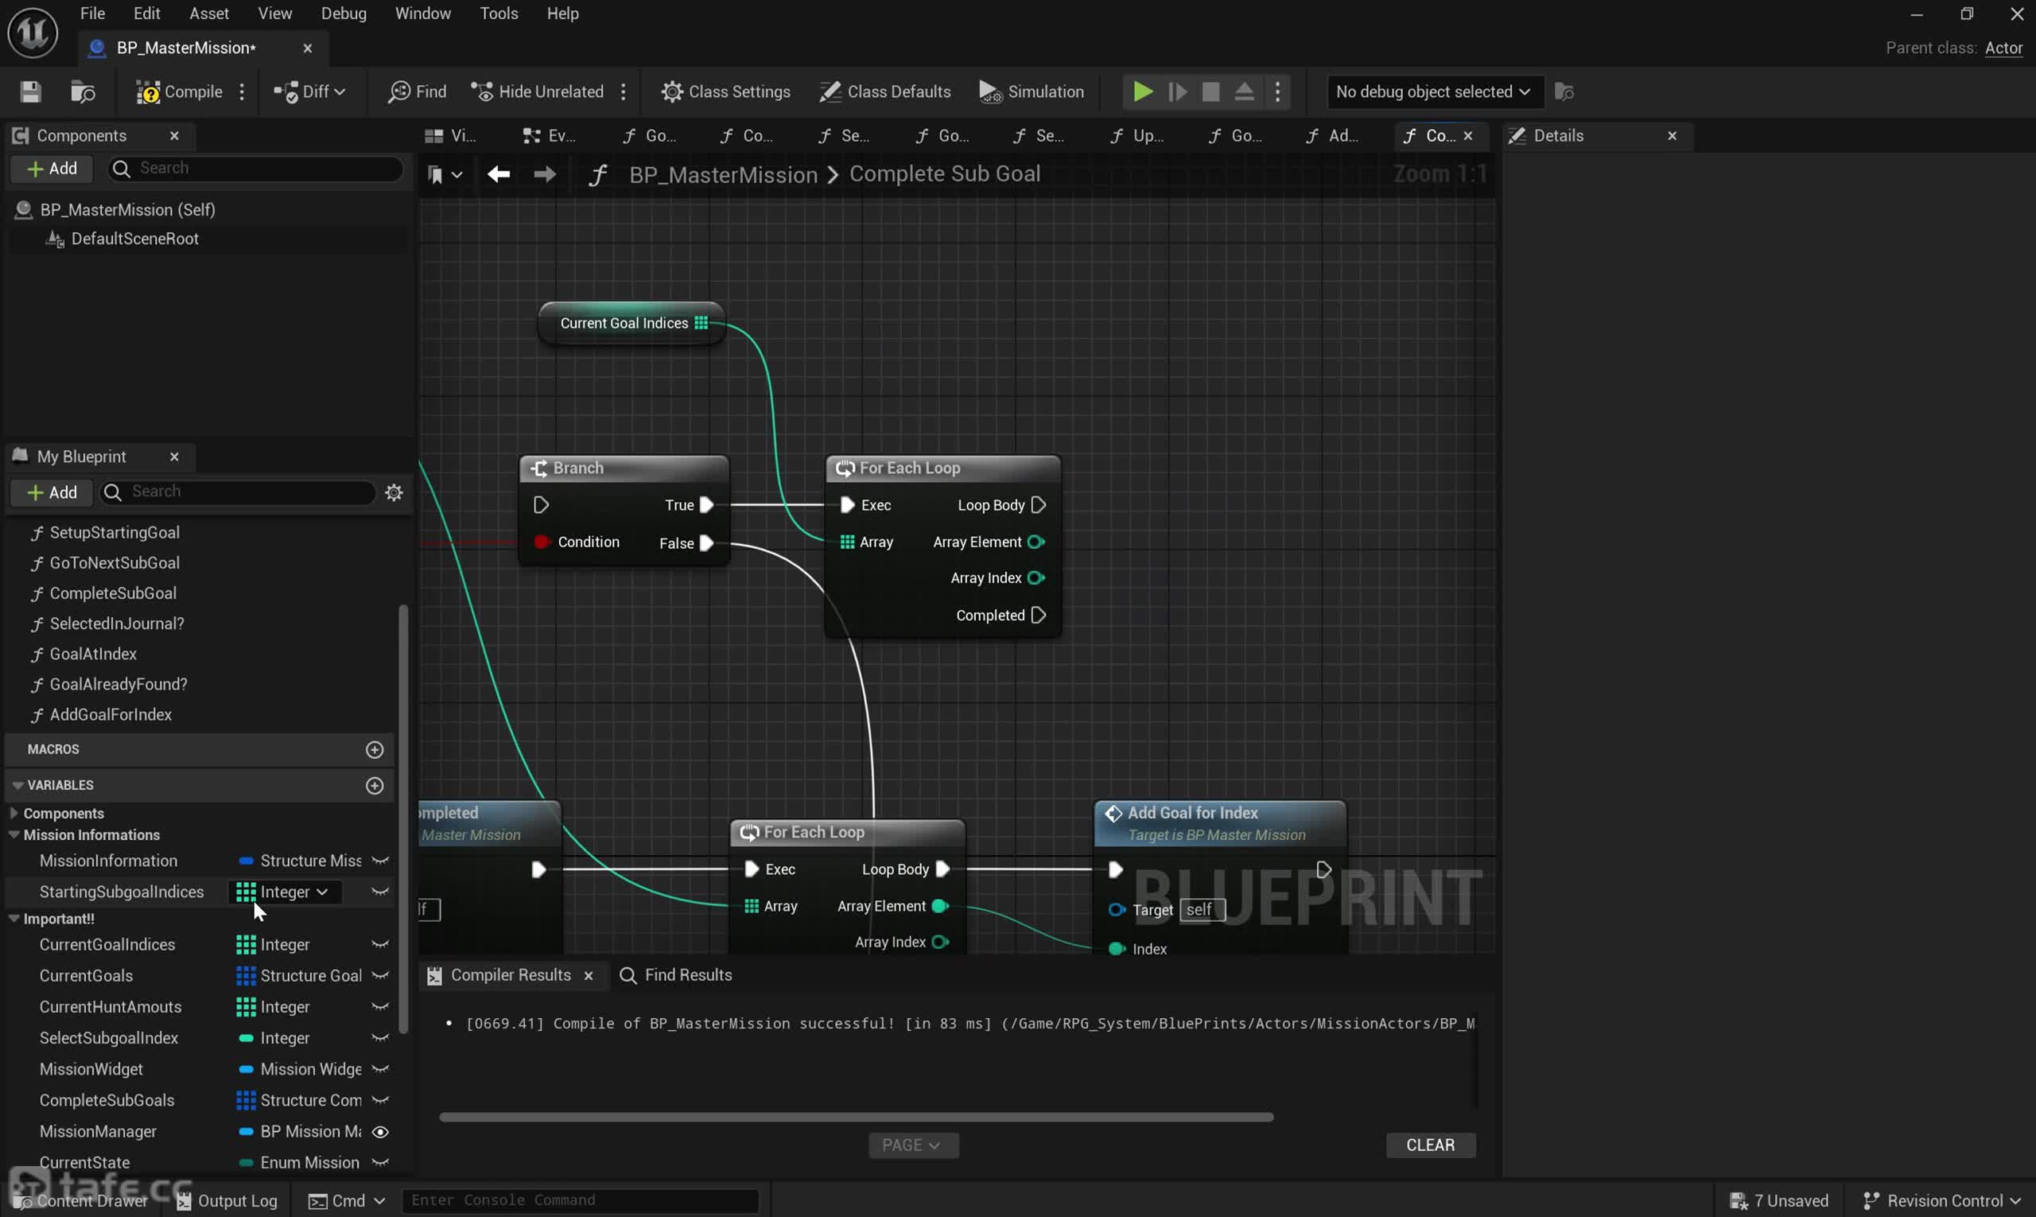Screen dimensions: 2036x1217
Task: Open the Debug menu
Action: pos(344,13)
